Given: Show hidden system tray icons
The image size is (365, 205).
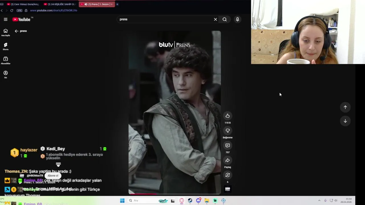Looking at the screenshot, I should tap(319, 201).
